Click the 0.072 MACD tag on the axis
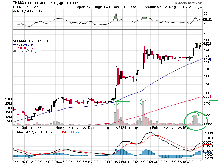The width and height of the screenshot is (218, 165). click(x=208, y=143)
